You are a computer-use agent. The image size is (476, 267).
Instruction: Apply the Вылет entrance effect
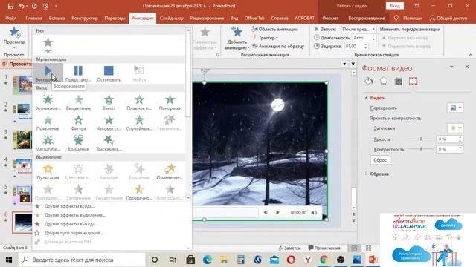(109, 102)
